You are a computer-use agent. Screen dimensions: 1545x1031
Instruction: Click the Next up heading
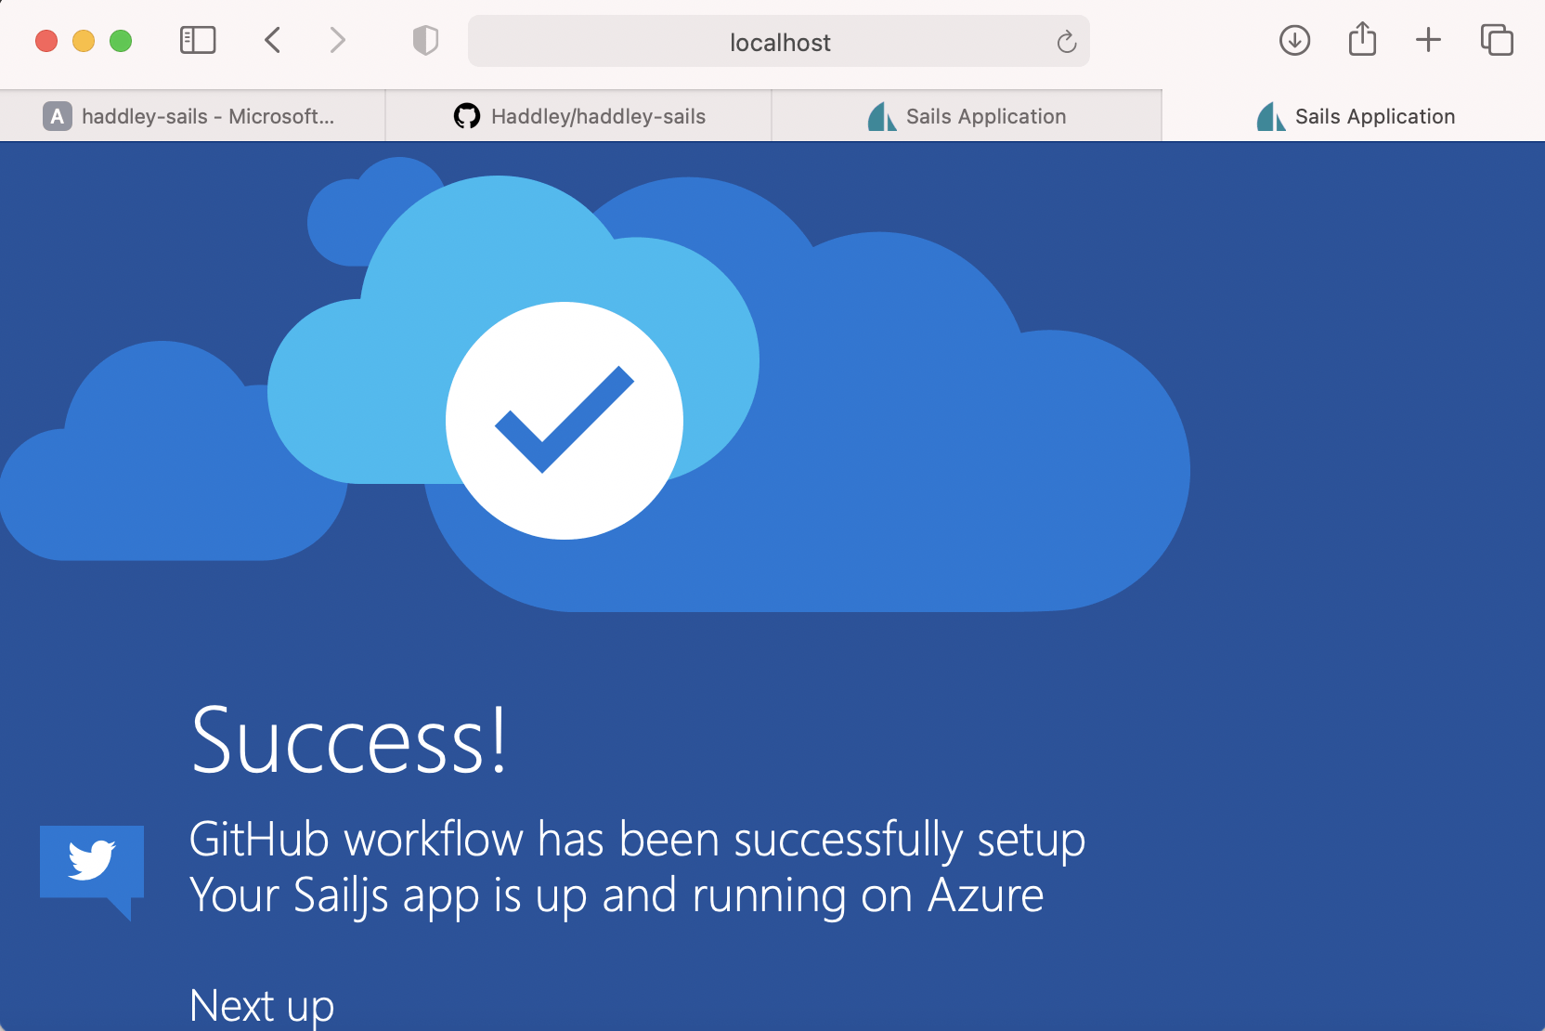point(262,1006)
